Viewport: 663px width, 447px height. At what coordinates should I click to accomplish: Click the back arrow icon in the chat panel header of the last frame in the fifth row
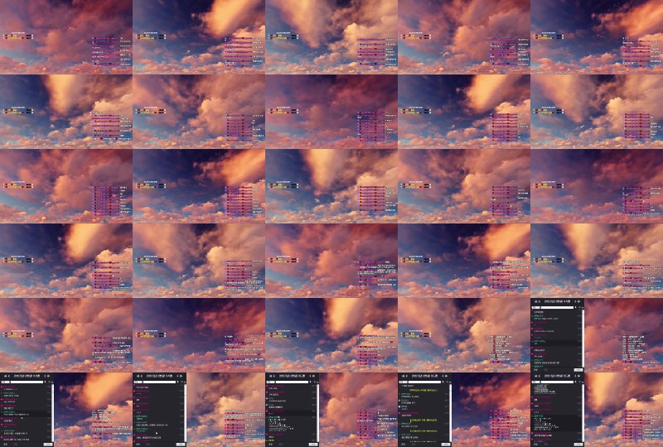tap(535, 303)
